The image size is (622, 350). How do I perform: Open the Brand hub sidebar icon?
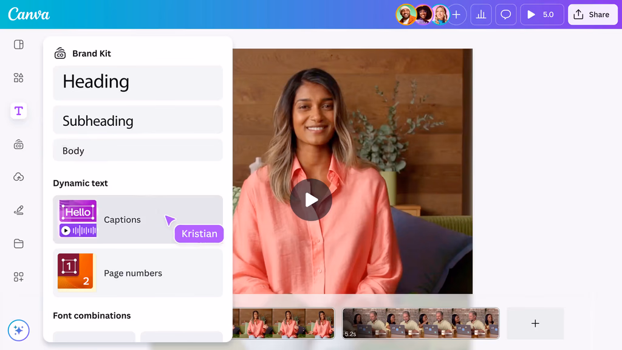tap(19, 144)
